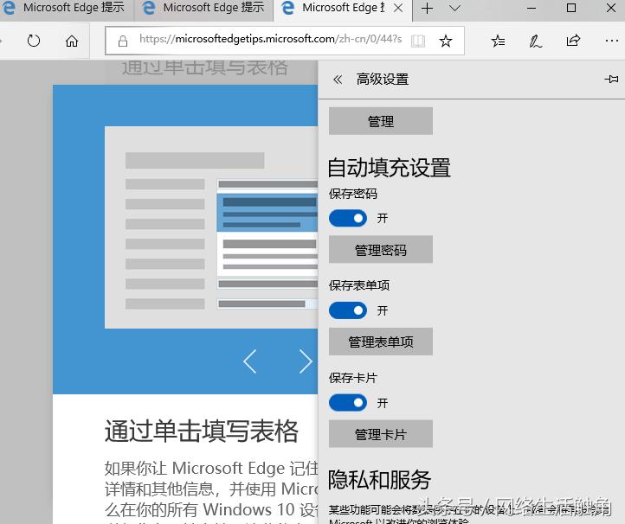Minimize the Edge window
The width and height of the screenshot is (625, 524).
tap(532, 9)
